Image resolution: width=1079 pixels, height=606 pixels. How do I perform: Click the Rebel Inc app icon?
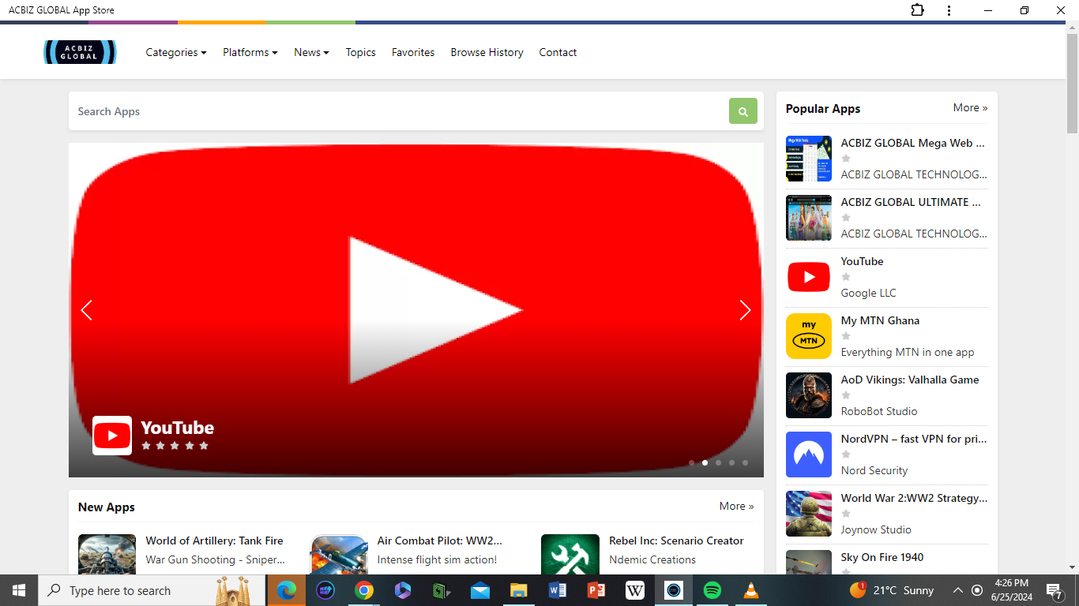[x=570, y=554]
